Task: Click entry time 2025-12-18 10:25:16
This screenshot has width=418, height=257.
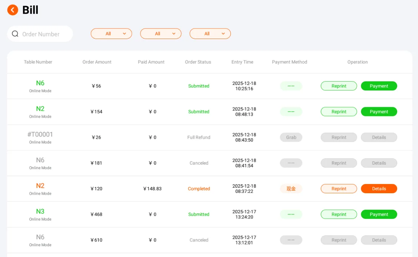Action: 244,86
